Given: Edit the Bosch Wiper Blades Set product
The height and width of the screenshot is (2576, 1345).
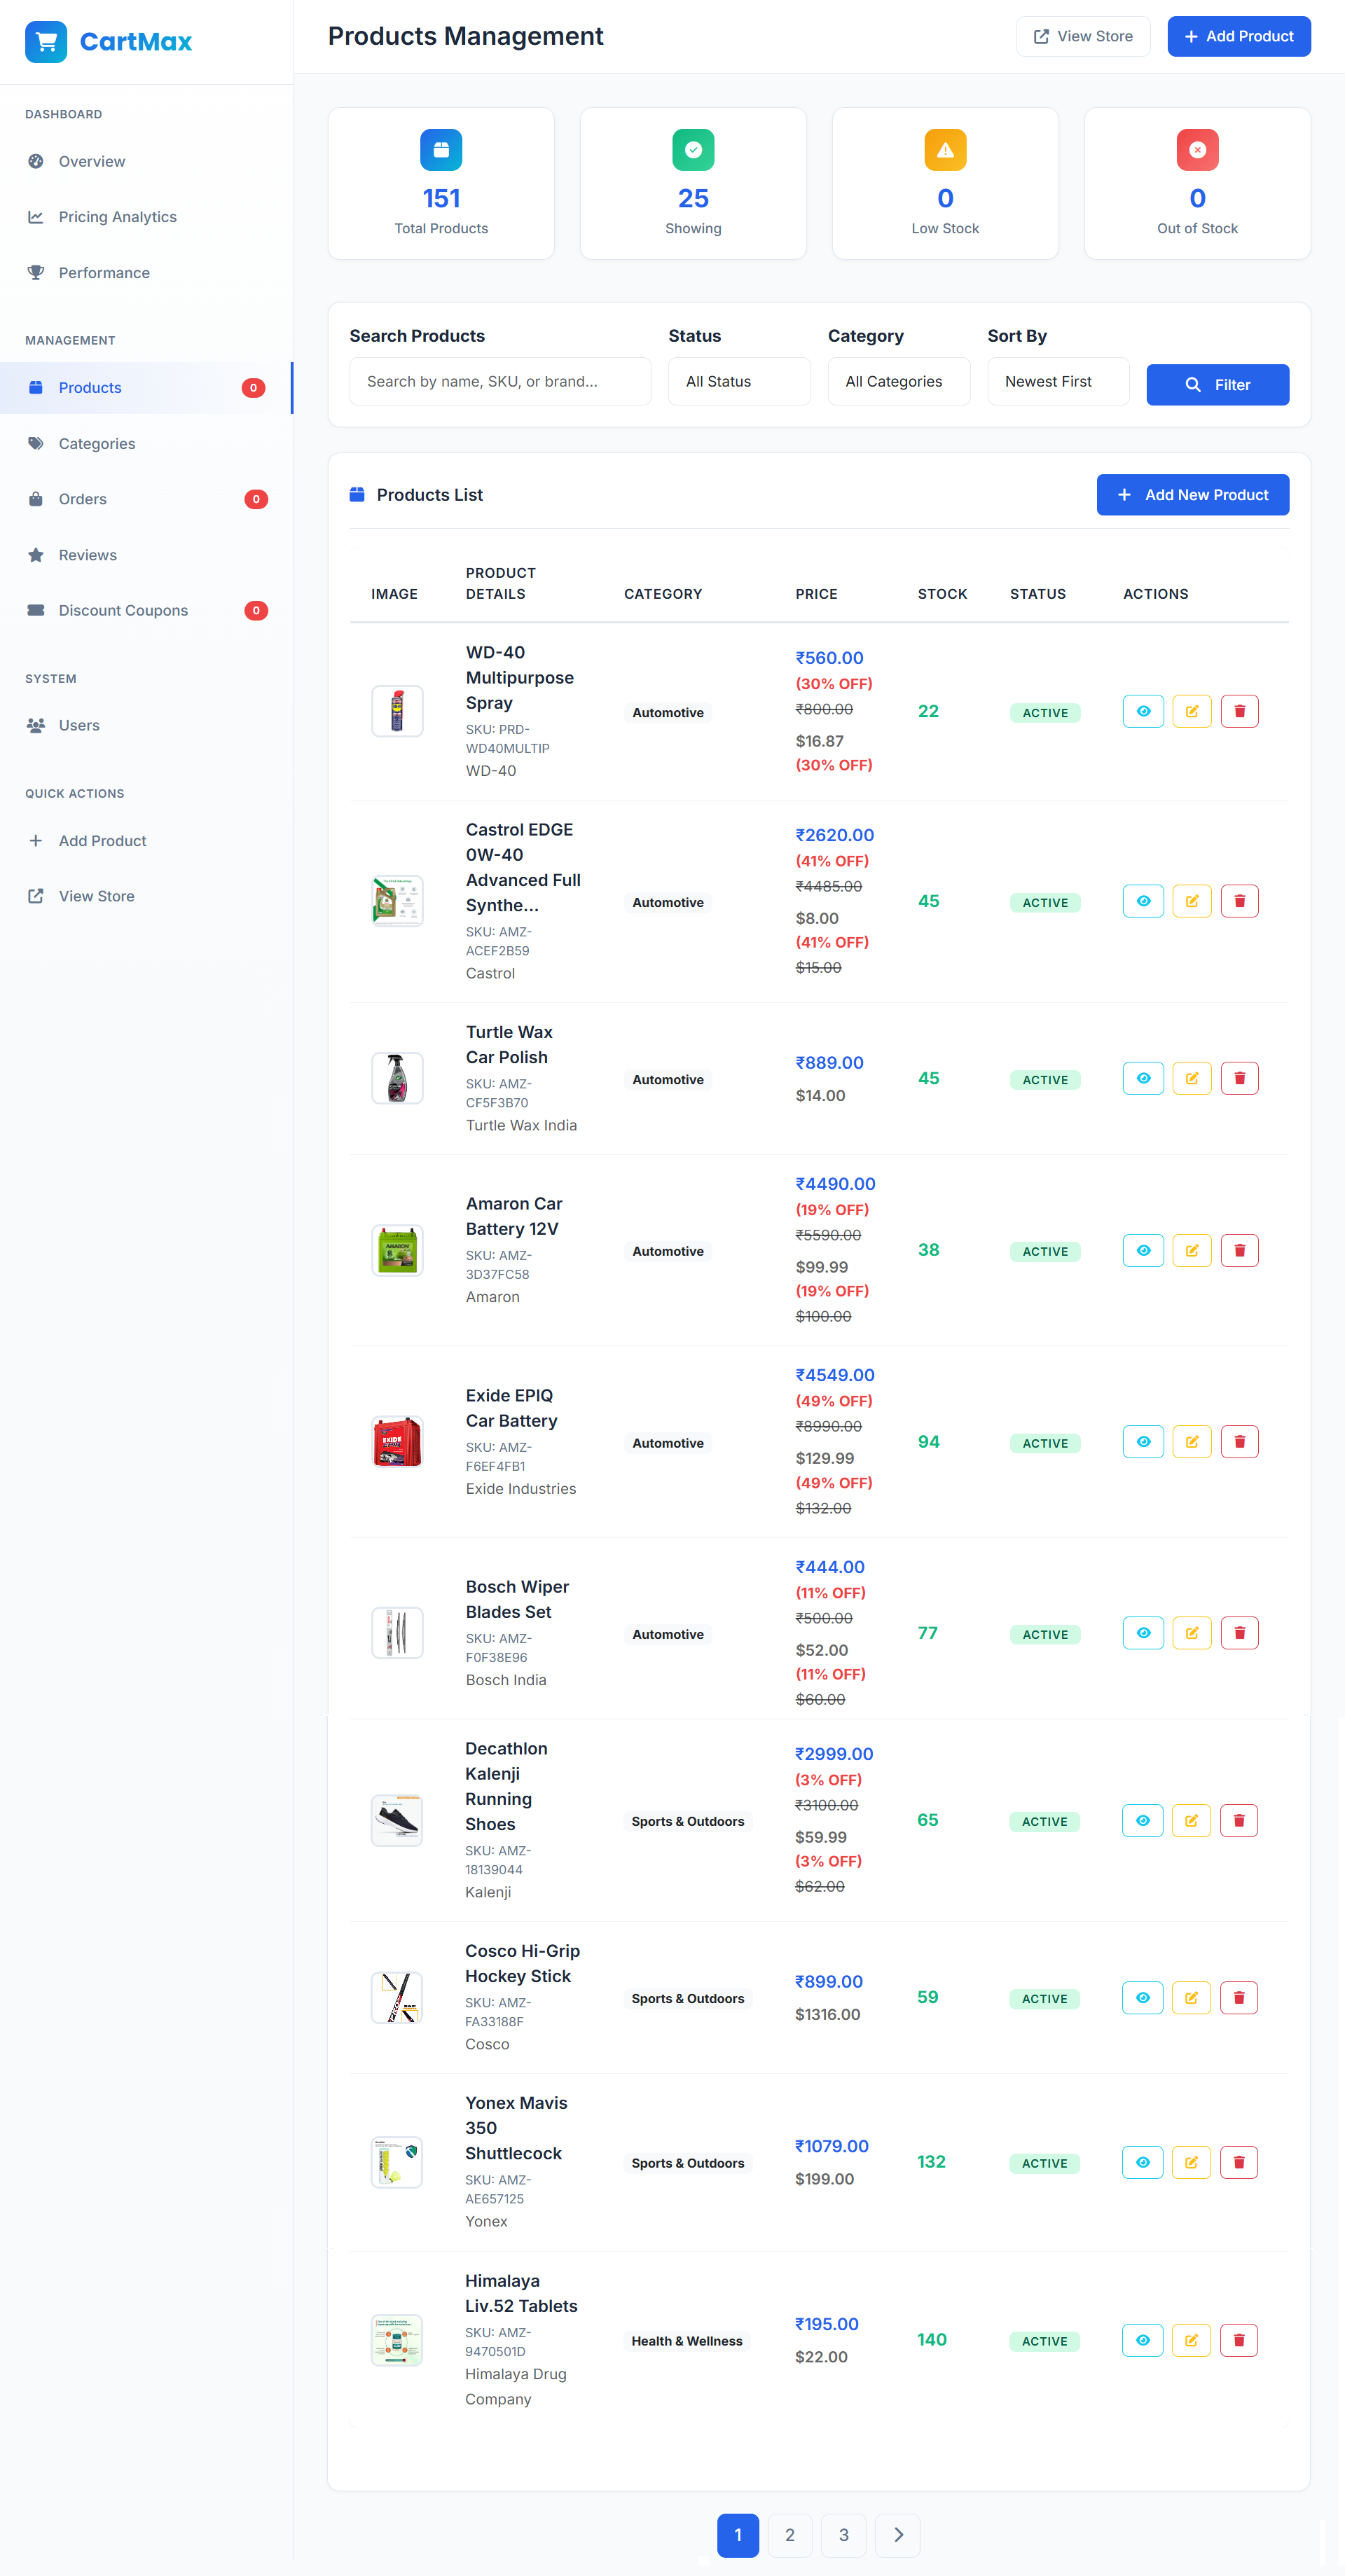Looking at the screenshot, I should click(x=1191, y=1633).
